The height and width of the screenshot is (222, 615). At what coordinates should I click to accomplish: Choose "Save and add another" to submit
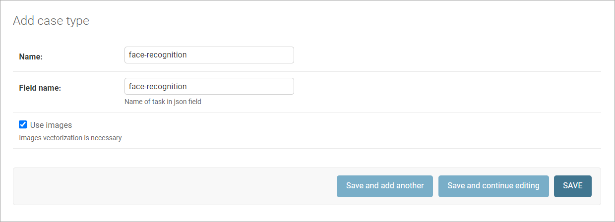click(x=385, y=186)
